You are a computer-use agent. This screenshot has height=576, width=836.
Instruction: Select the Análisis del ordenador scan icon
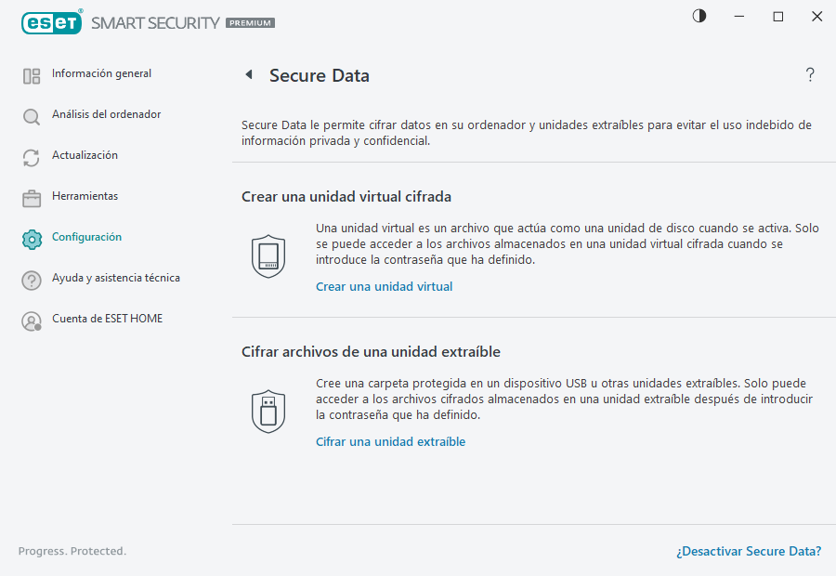tap(31, 114)
